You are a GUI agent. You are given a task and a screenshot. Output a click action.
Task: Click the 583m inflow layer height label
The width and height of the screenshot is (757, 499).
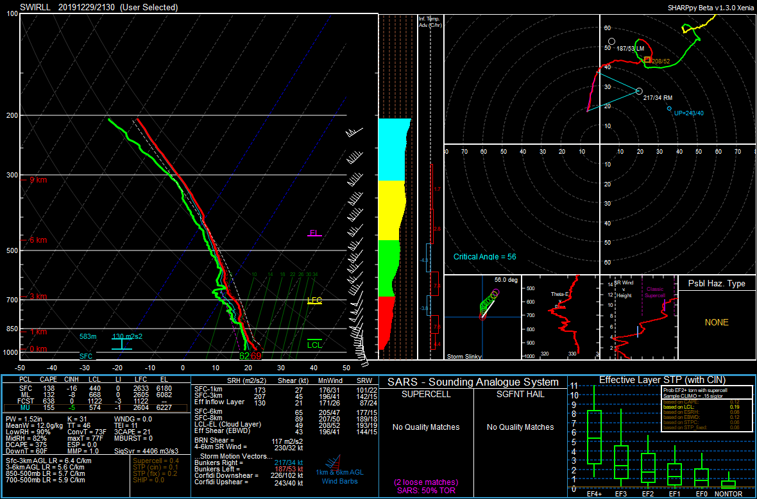pyautogui.click(x=88, y=336)
